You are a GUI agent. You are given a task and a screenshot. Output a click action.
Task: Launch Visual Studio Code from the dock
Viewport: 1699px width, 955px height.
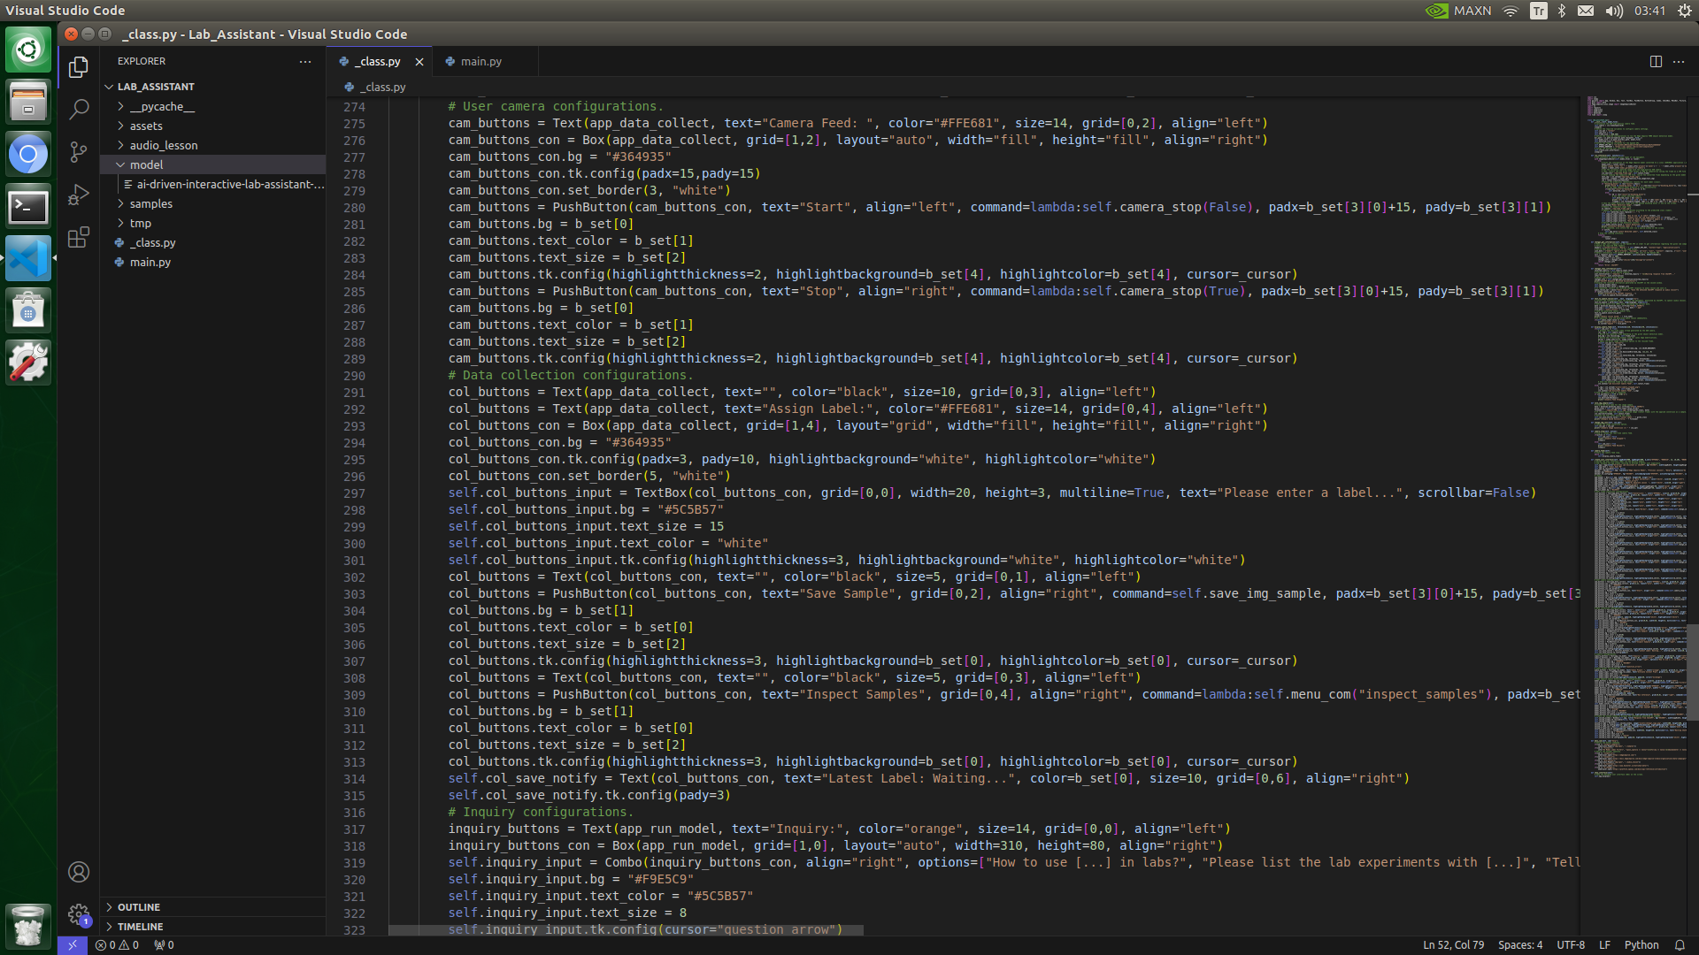28,259
